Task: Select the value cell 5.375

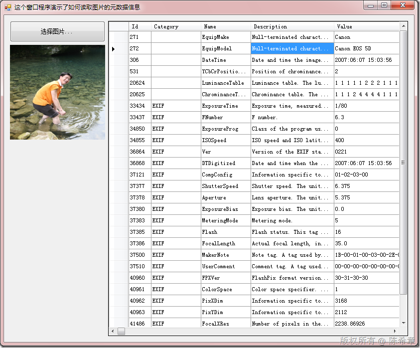Action: point(366,197)
